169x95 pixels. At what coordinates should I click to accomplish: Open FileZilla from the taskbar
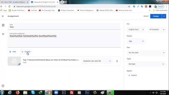click(x=72, y=93)
